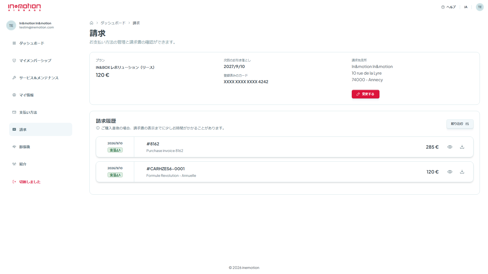This screenshot has width=488, height=274.
Task: Open マイメンバーシップ in the sidebar
Action: click(x=41, y=60)
